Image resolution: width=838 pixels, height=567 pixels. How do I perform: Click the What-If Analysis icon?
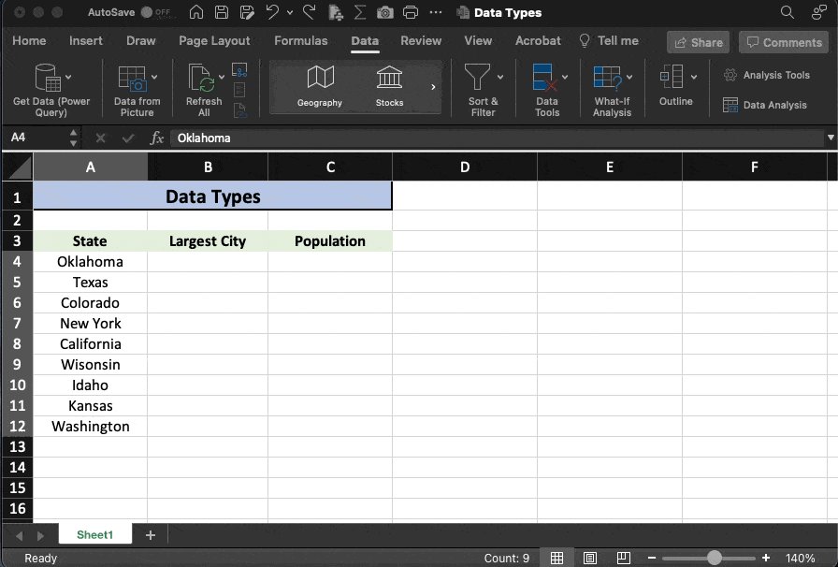click(x=608, y=77)
